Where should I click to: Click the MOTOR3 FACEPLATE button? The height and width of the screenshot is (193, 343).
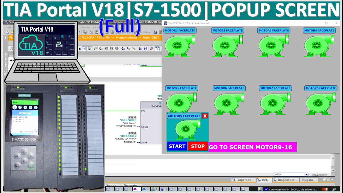pyautogui.click(x=274, y=31)
